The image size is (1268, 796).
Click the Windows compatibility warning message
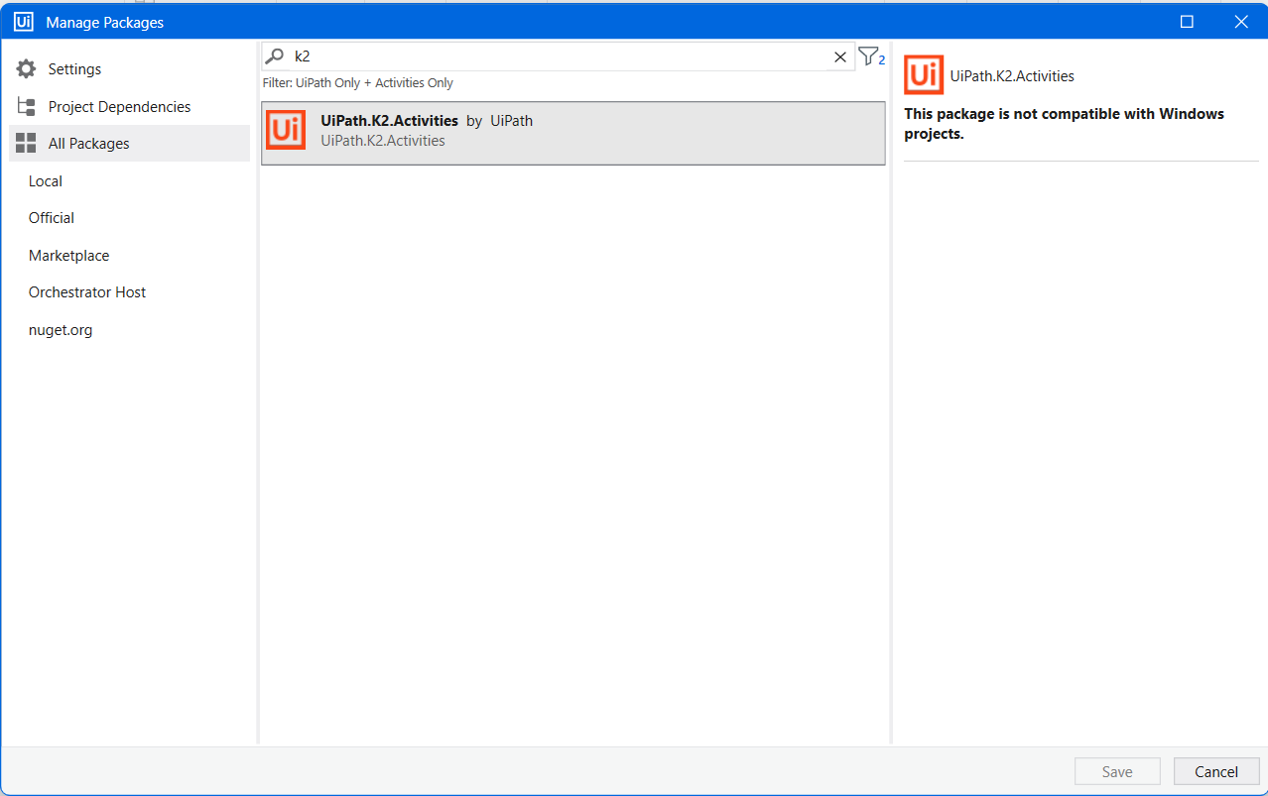tap(1064, 124)
